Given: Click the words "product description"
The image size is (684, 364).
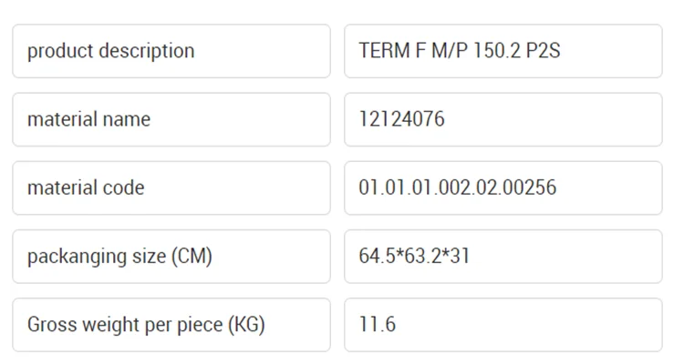Looking at the screenshot, I should tap(110, 51).
